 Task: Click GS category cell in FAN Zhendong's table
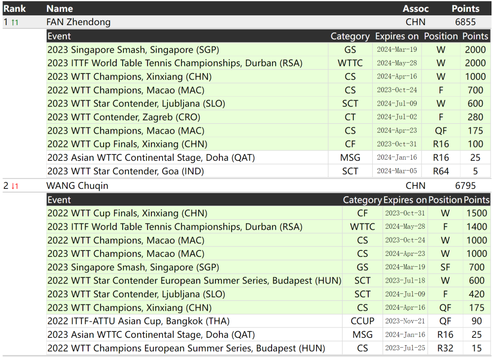[350, 50]
